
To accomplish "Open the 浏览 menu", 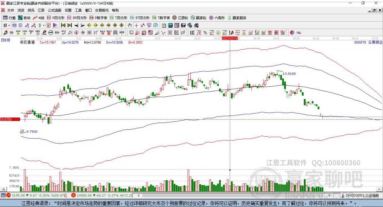I will pyautogui.click(x=21, y=10).
